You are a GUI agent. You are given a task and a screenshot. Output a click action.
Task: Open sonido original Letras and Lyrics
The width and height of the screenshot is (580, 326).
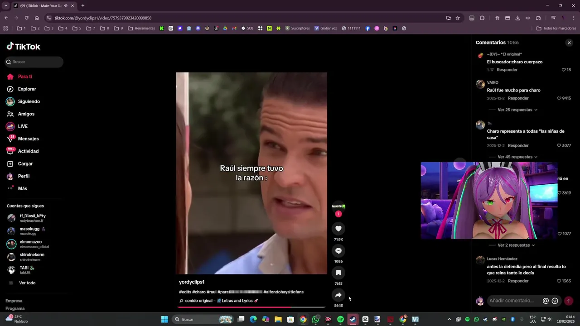pos(218,301)
